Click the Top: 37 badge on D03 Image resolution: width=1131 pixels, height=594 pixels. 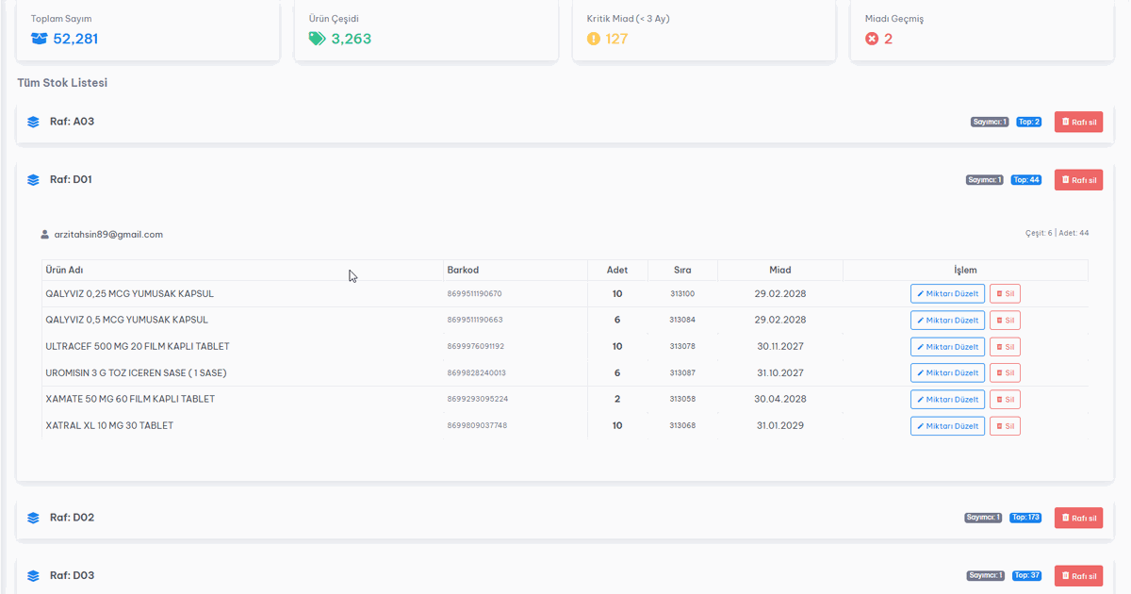click(x=1026, y=575)
